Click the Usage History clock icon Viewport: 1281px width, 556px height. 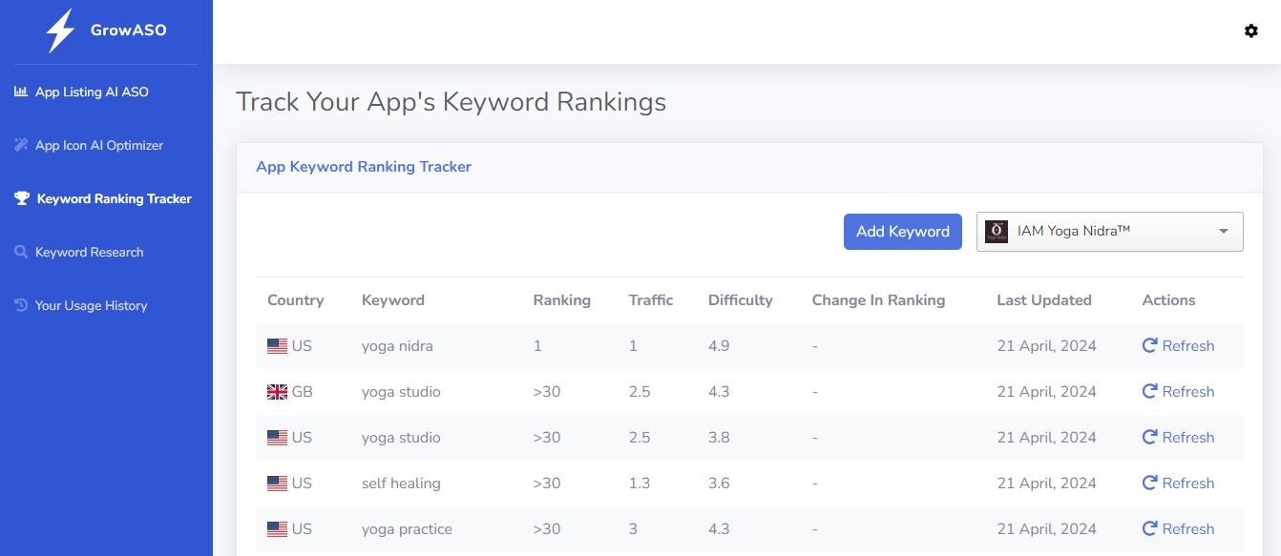21,306
